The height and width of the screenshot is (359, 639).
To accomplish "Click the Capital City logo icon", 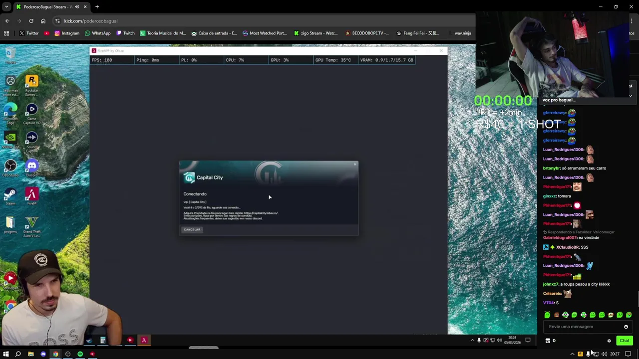I will click(189, 178).
